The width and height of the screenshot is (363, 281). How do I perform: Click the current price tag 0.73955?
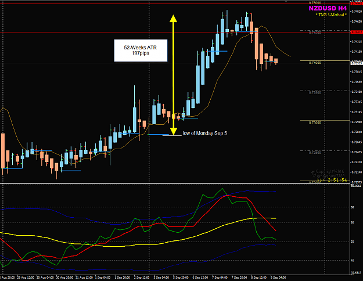pyautogui.click(x=357, y=63)
